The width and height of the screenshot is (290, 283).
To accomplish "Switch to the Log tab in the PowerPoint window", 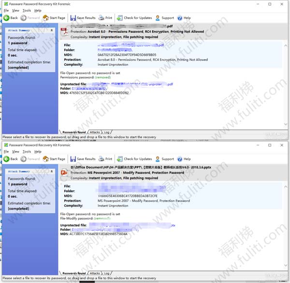I will click(x=107, y=273).
